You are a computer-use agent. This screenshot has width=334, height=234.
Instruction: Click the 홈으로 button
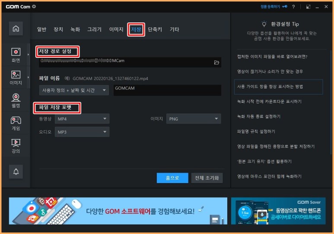(x=172, y=178)
